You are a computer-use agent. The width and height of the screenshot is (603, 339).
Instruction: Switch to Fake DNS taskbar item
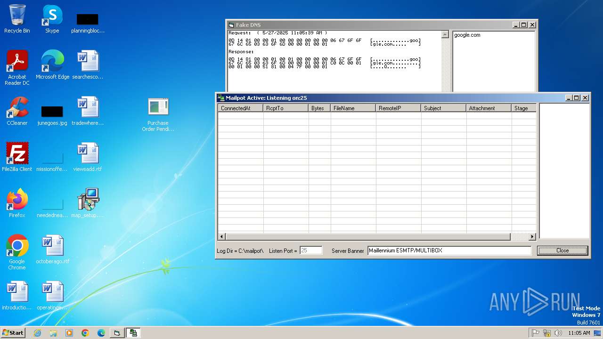[117, 333]
